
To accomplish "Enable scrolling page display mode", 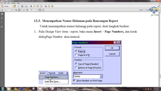I will coord(40,10).
